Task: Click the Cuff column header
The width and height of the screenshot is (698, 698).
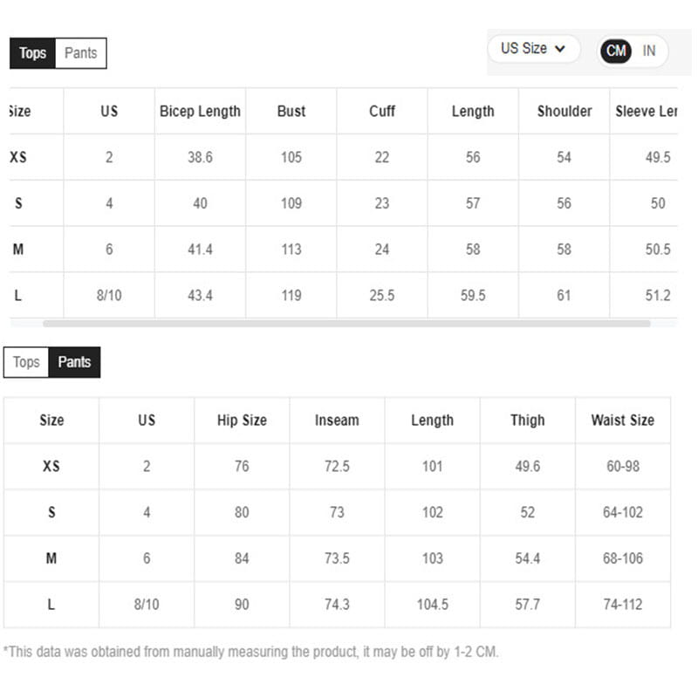Action: pos(382,111)
